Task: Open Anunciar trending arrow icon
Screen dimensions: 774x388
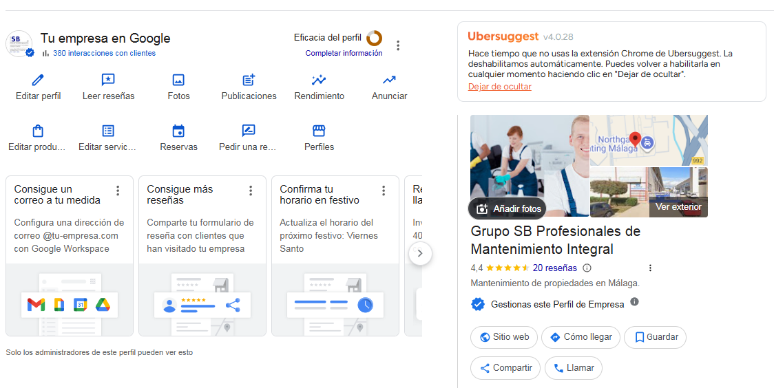Action: tap(389, 80)
